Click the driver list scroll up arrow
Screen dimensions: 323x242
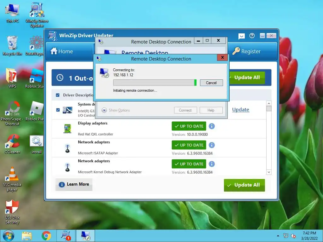(269, 103)
